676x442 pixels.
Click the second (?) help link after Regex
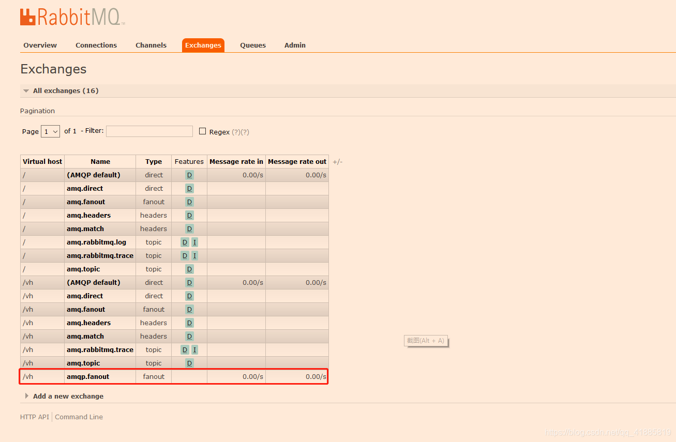(x=245, y=132)
